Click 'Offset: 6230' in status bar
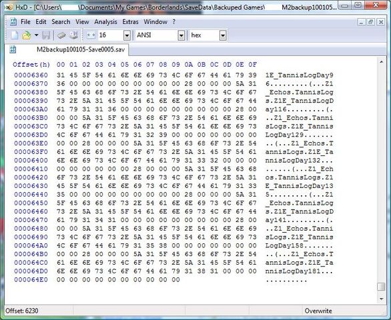This screenshot has width=391, height=320. click(x=22, y=311)
